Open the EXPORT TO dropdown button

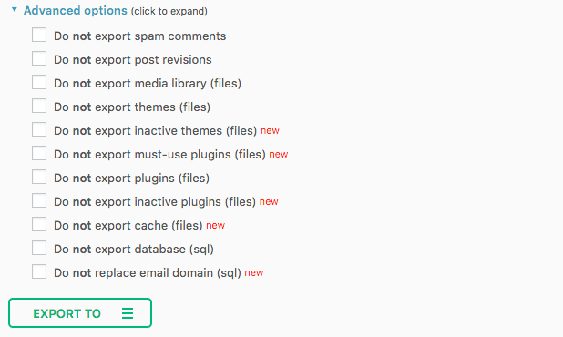tap(80, 313)
